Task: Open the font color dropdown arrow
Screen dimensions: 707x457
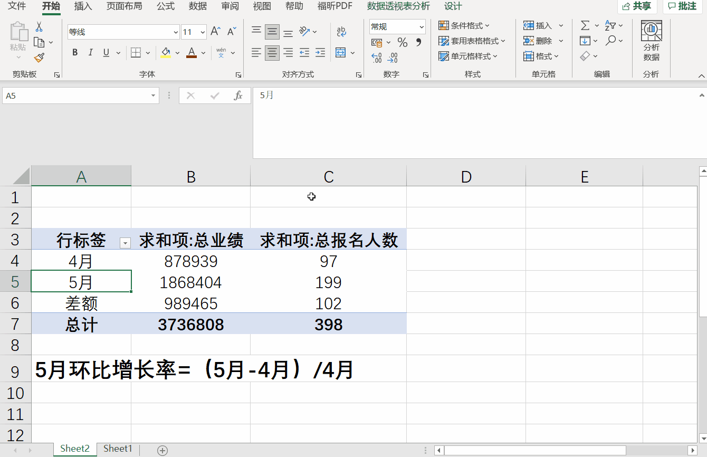Action: 203,53
